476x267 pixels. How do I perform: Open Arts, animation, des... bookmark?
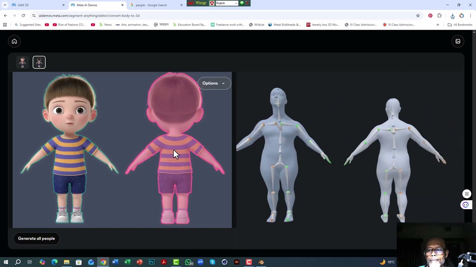(132, 24)
